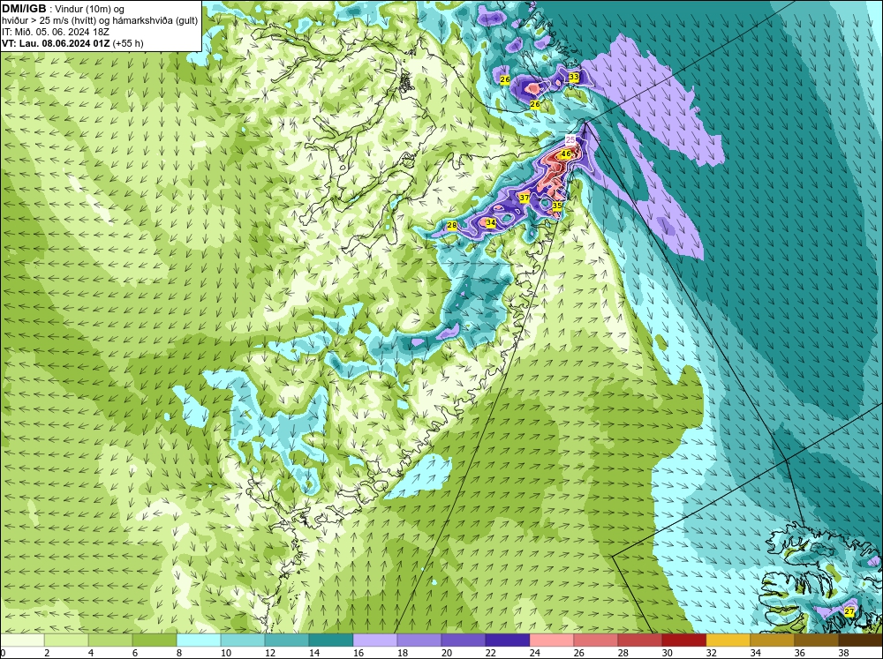Pick the teal swatch between 12 and 14
Image resolution: width=883 pixels, height=659 pixels.
click(287, 640)
